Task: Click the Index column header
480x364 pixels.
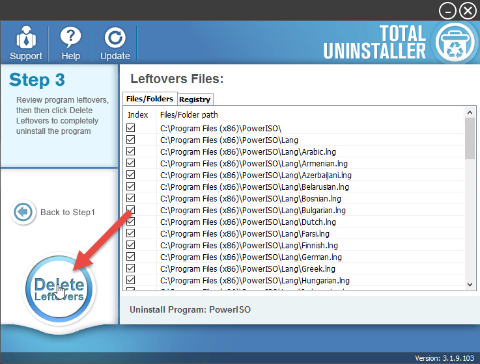Action: tap(138, 115)
